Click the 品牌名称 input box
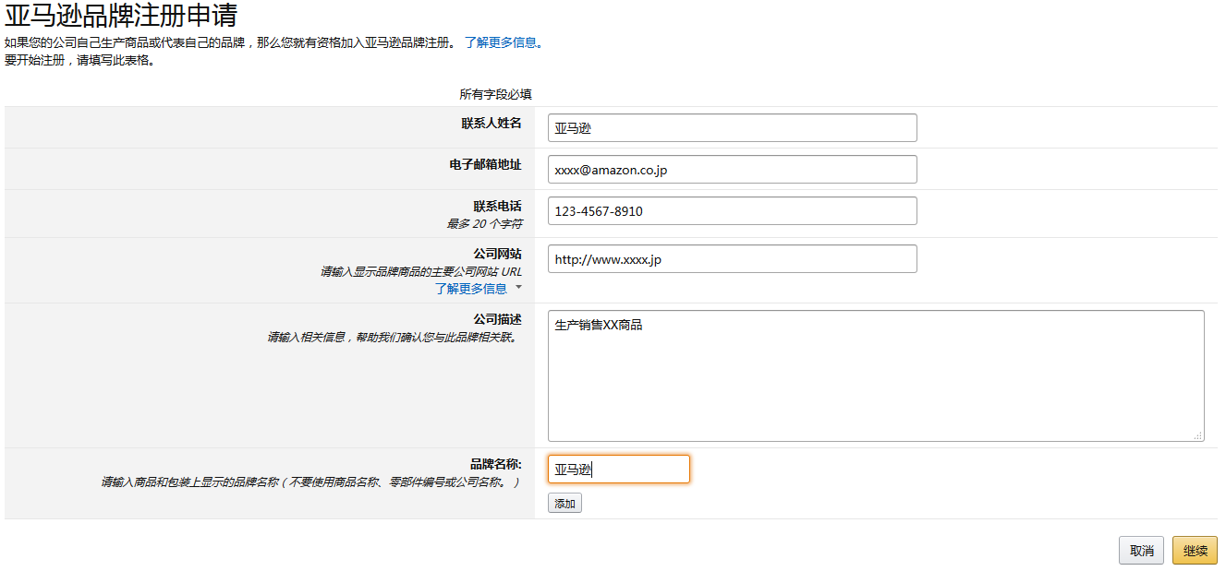This screenshot has width=1226, height=571. 618,470
